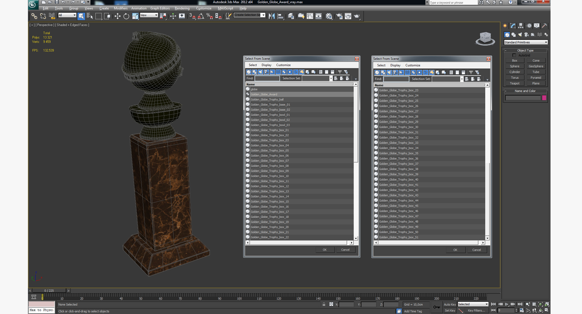Create a Teapot primitive button
The width and height of the screenshot is (582, 314).
pyautogui.click(x=514, y=83)
